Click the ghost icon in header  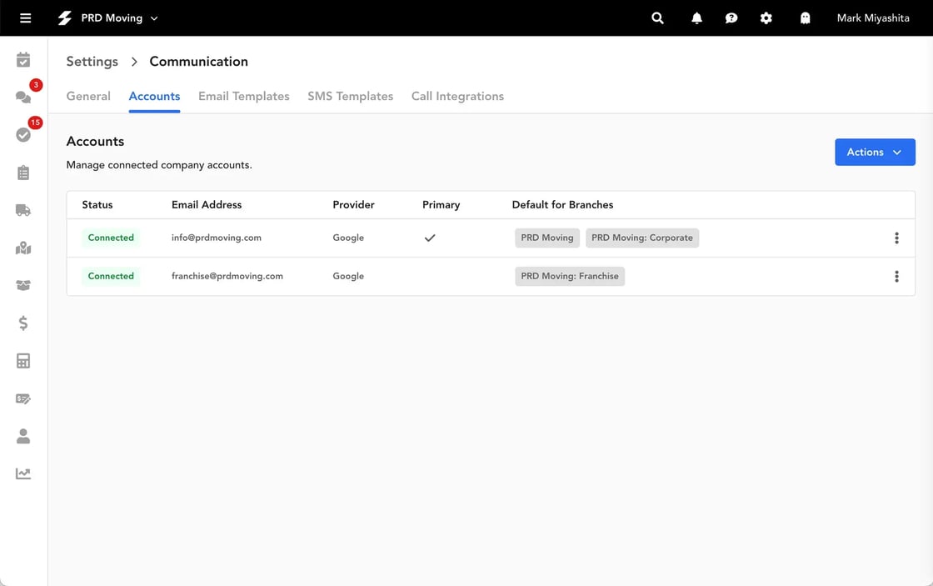pos(805,18)
